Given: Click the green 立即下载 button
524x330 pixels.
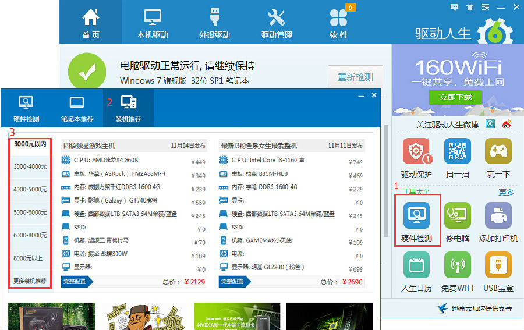Looking at the screenshot, I should coord(455,97).
